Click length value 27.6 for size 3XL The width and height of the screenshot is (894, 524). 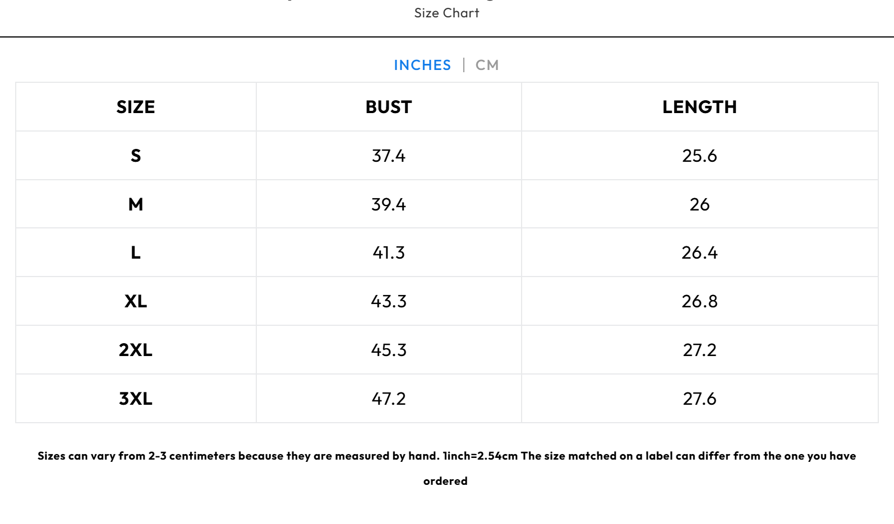click(699, 399)
